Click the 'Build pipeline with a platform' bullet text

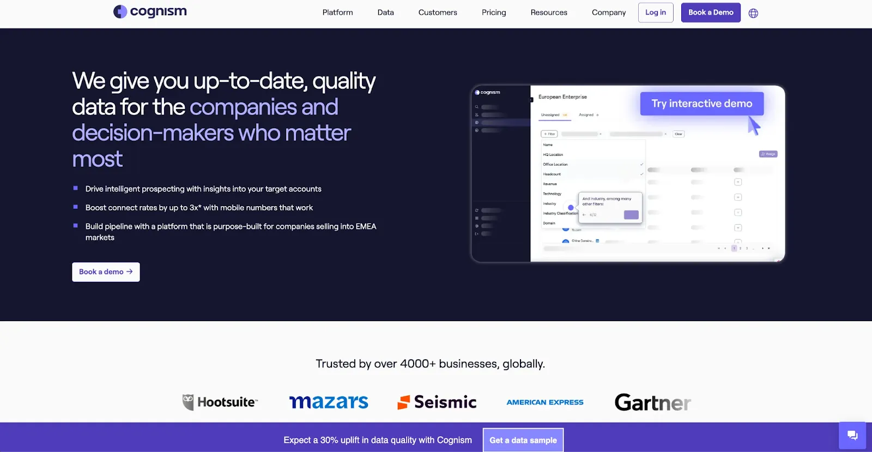point(231,232)
